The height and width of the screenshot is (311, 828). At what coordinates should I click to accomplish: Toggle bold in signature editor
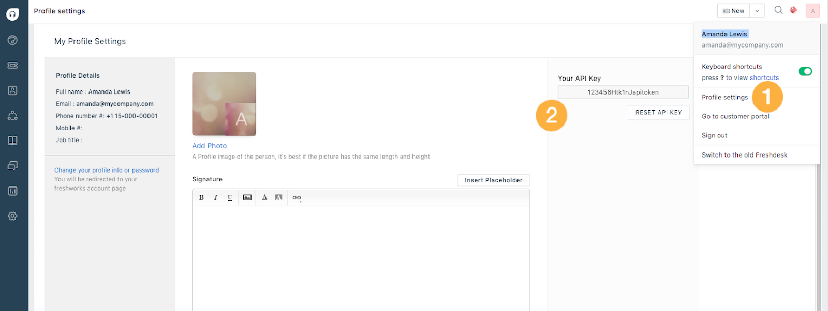(x=201, y=197)
